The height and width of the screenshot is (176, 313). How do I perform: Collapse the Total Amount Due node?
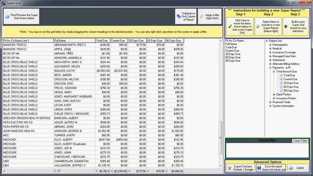tap(274, 71)
